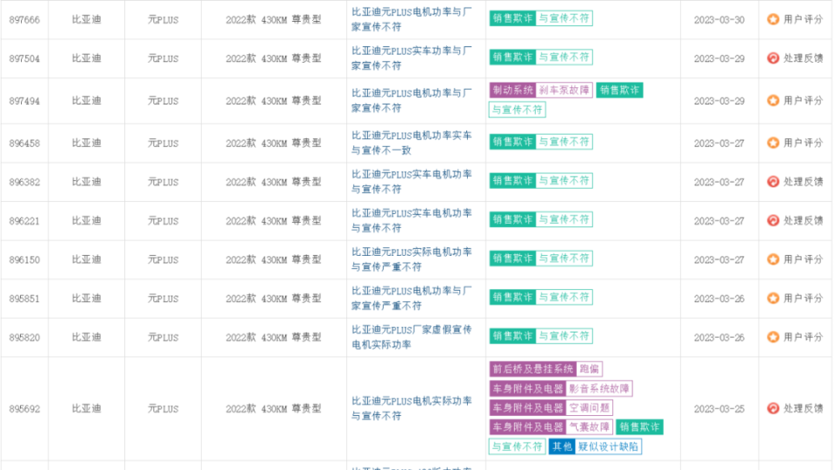
Task: Click the 处理反馈 icon in row 897504
Action: pos(772,58)
